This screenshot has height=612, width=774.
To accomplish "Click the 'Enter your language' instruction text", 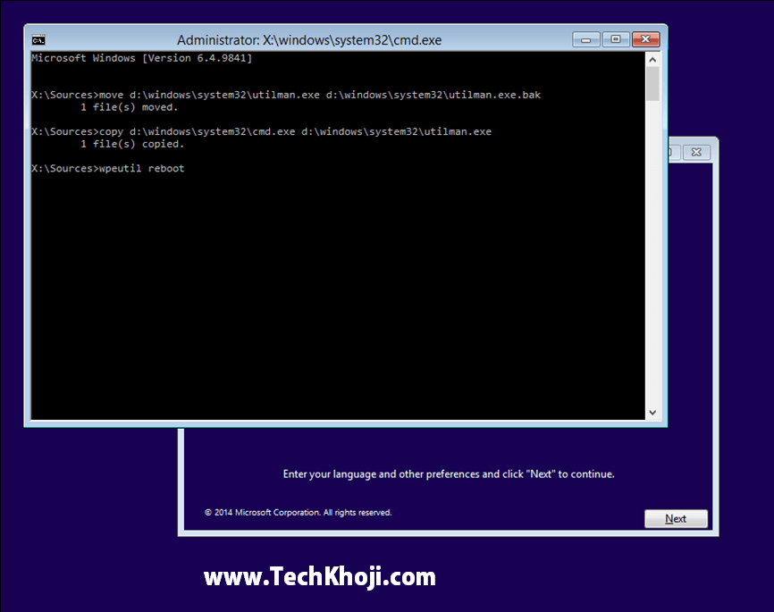I will click(449, 474).
